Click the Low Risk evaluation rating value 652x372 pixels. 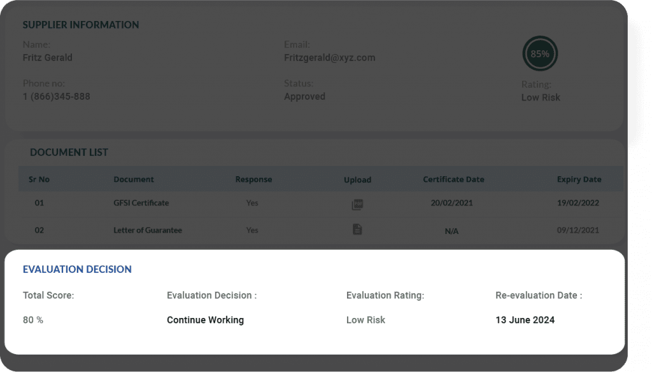(365, 320)
